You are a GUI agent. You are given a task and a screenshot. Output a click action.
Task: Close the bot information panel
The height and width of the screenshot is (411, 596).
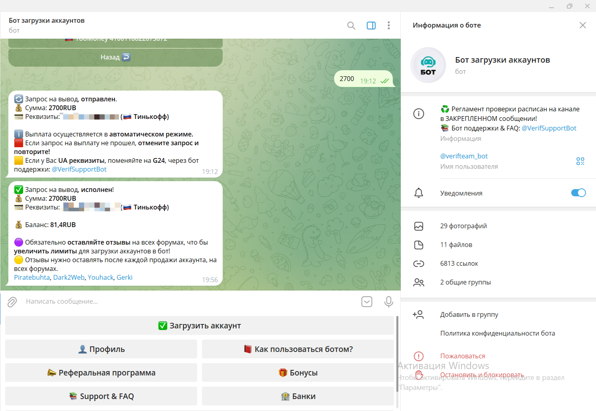tap(582, 25)
